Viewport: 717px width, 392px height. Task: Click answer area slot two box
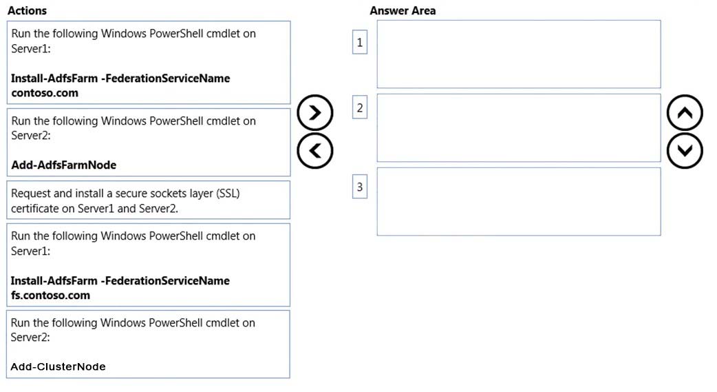519,127
